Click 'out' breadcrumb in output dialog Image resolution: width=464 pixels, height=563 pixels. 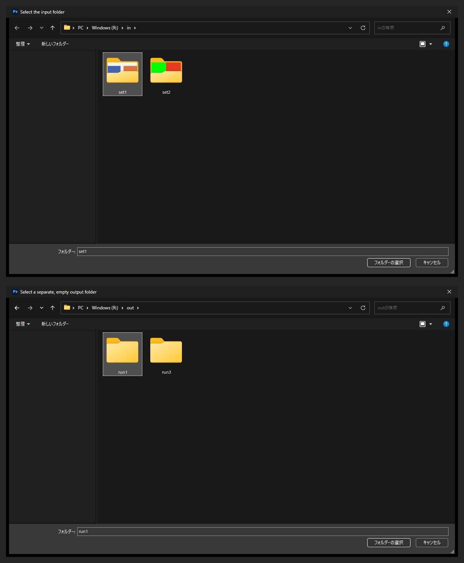pos(130,308)
